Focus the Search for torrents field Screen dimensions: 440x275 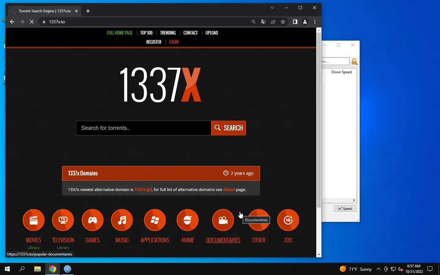click(x=143, y=128)
